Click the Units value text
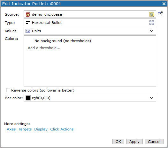This screenshot has width=168, height=148. tap(36, 31)
